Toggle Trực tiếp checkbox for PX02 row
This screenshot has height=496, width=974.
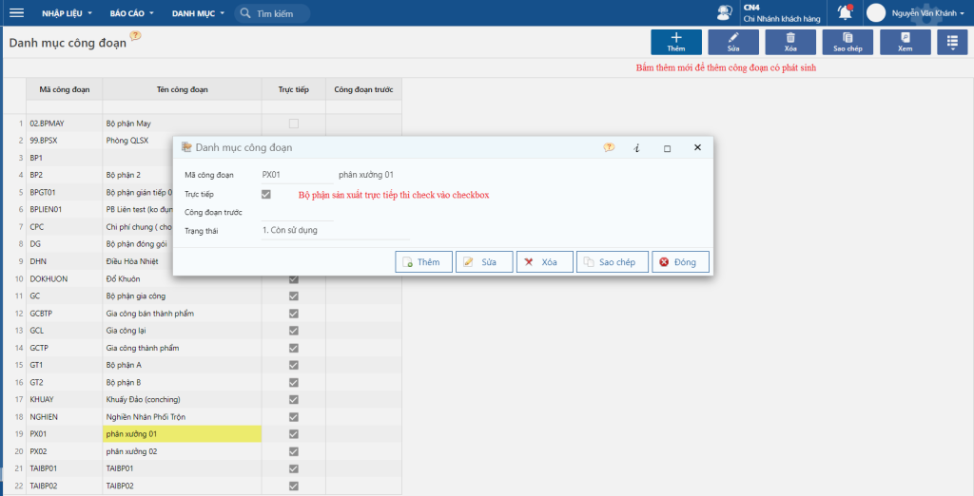click(294, 451)
